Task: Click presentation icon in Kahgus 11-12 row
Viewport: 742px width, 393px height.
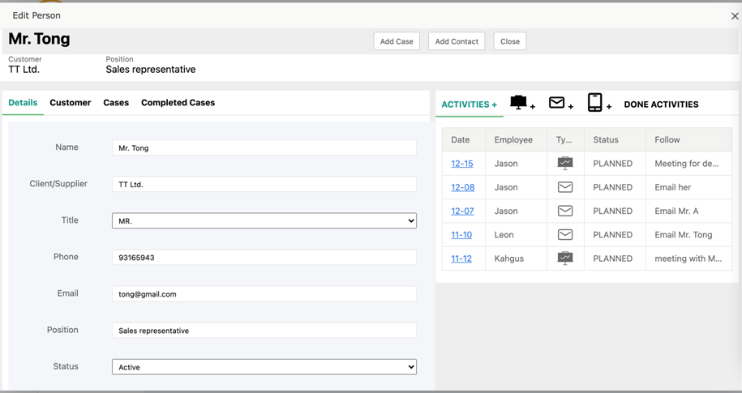Action: click(565, 258)
